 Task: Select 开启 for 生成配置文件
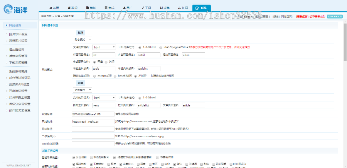94,62
